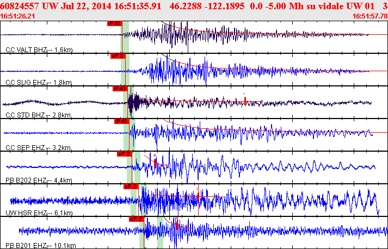Select the UW HSR EHZ 6.1km label
The width and height of the screenshot is (388, 249).
point(39,213)
